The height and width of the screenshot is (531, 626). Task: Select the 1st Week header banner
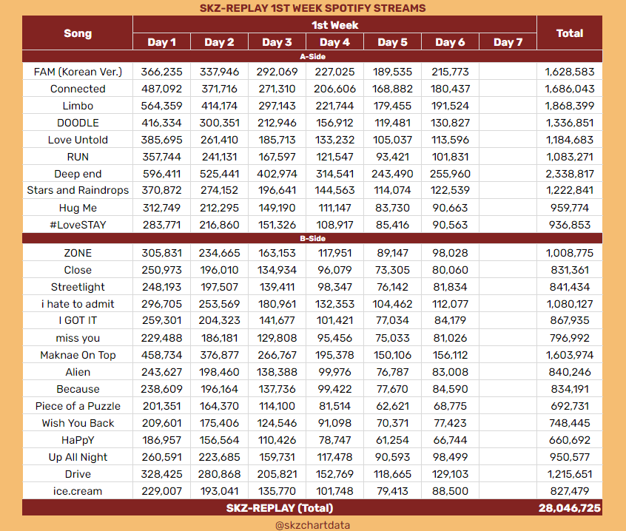click(x=334, y=24)
